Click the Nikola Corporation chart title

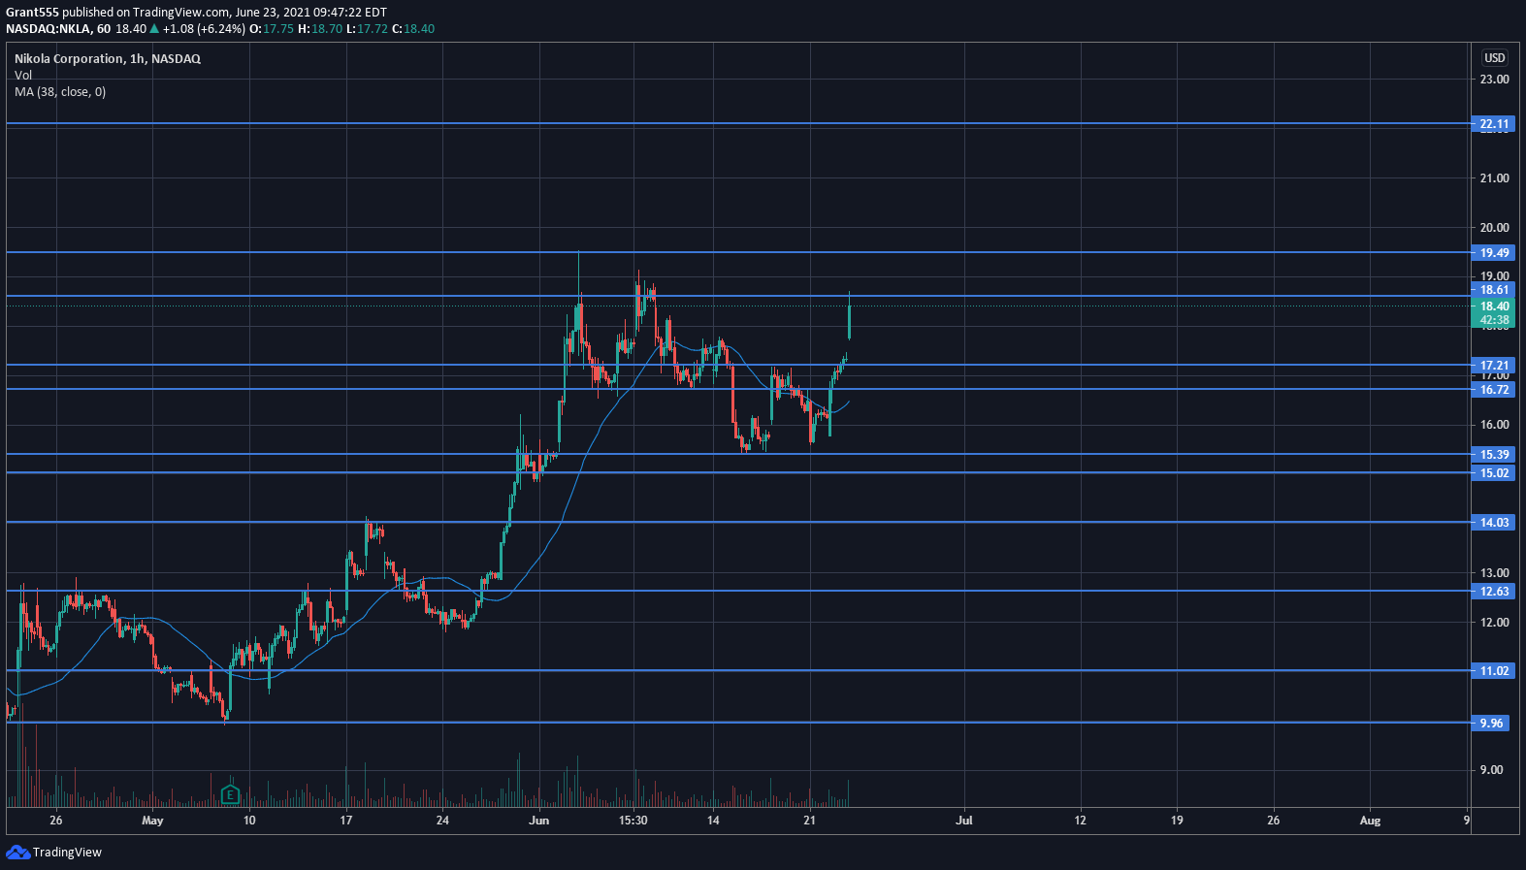[108, 59]
